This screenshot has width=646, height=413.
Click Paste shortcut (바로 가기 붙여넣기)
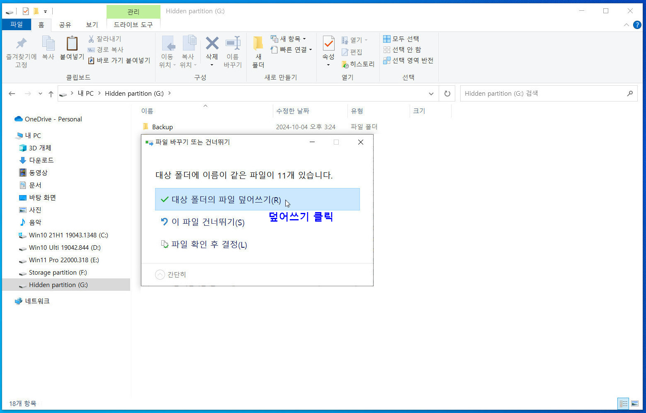[x=119, y=60]
